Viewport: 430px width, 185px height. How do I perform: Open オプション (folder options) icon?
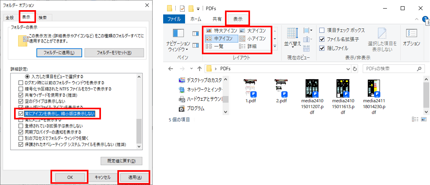click(x=411, y=37)
